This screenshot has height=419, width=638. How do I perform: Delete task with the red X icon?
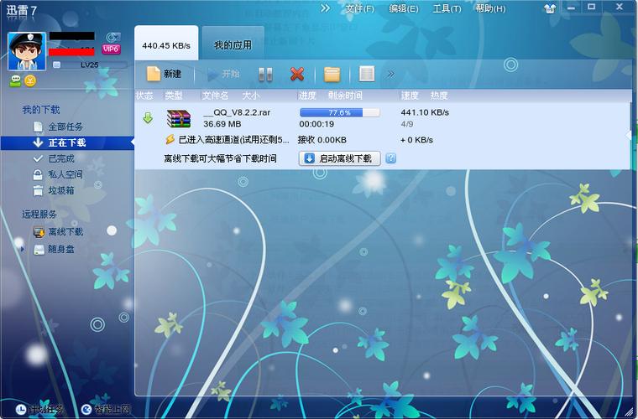[297, 74]
